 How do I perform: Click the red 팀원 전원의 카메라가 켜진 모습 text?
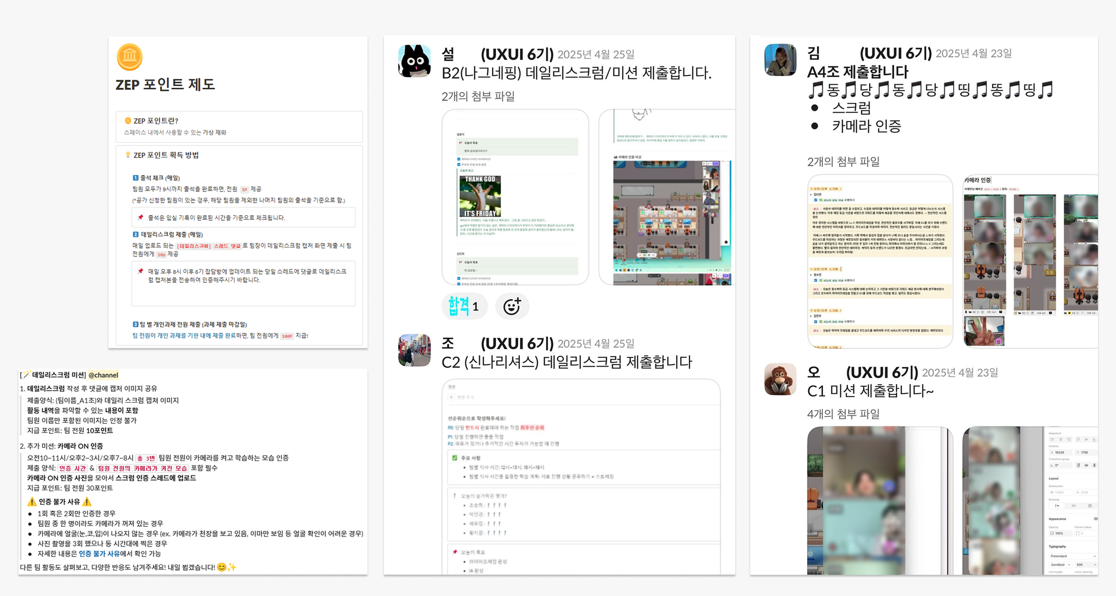(142, 468)
